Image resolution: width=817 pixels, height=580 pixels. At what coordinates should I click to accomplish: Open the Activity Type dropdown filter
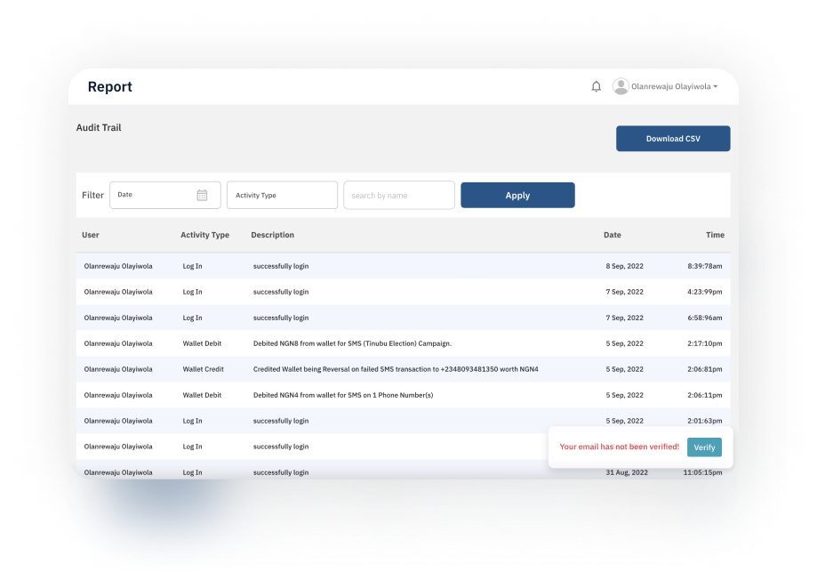point(282,195)
